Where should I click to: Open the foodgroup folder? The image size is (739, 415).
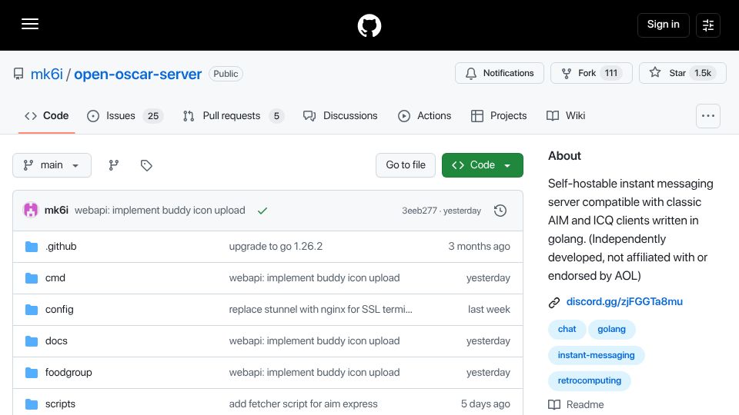coord(69,373)
